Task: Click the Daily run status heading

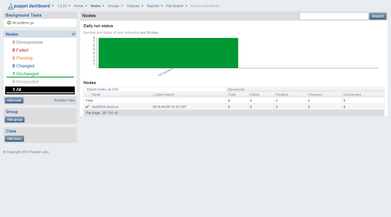Action: pos(98,26)
